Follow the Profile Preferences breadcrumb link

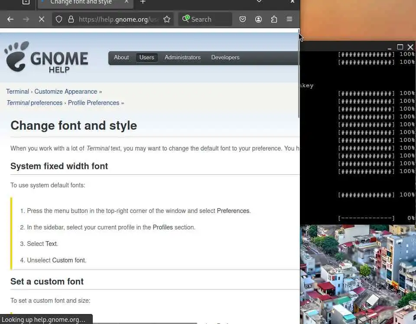(x=94, y=103)
